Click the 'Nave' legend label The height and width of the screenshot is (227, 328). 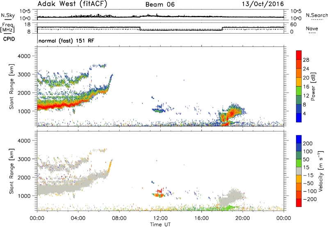(312, 28)
